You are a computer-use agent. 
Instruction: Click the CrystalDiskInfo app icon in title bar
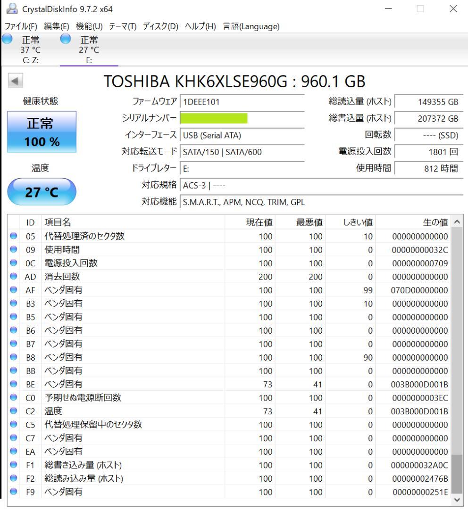pyautogui.click(x=12, y=8)
